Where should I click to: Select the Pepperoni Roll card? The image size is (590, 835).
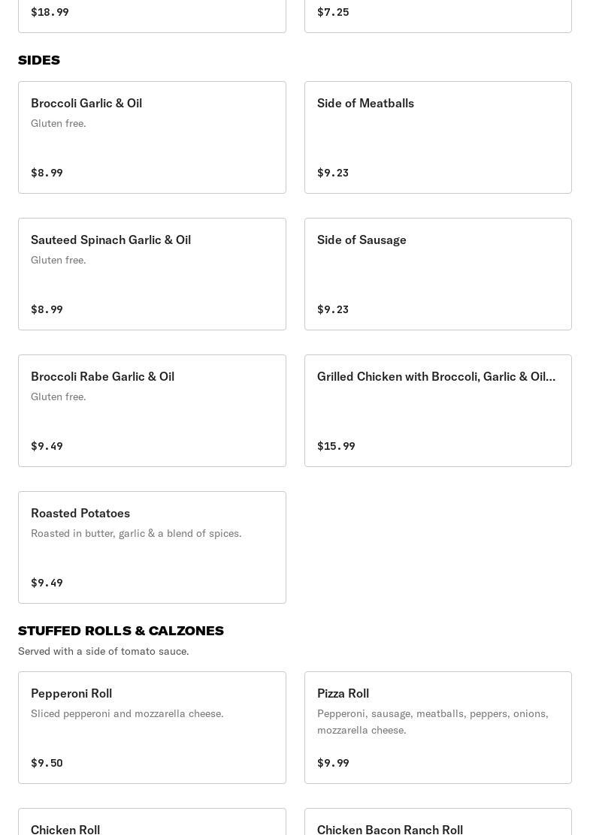pyautogui.click(x=152, y=728)
